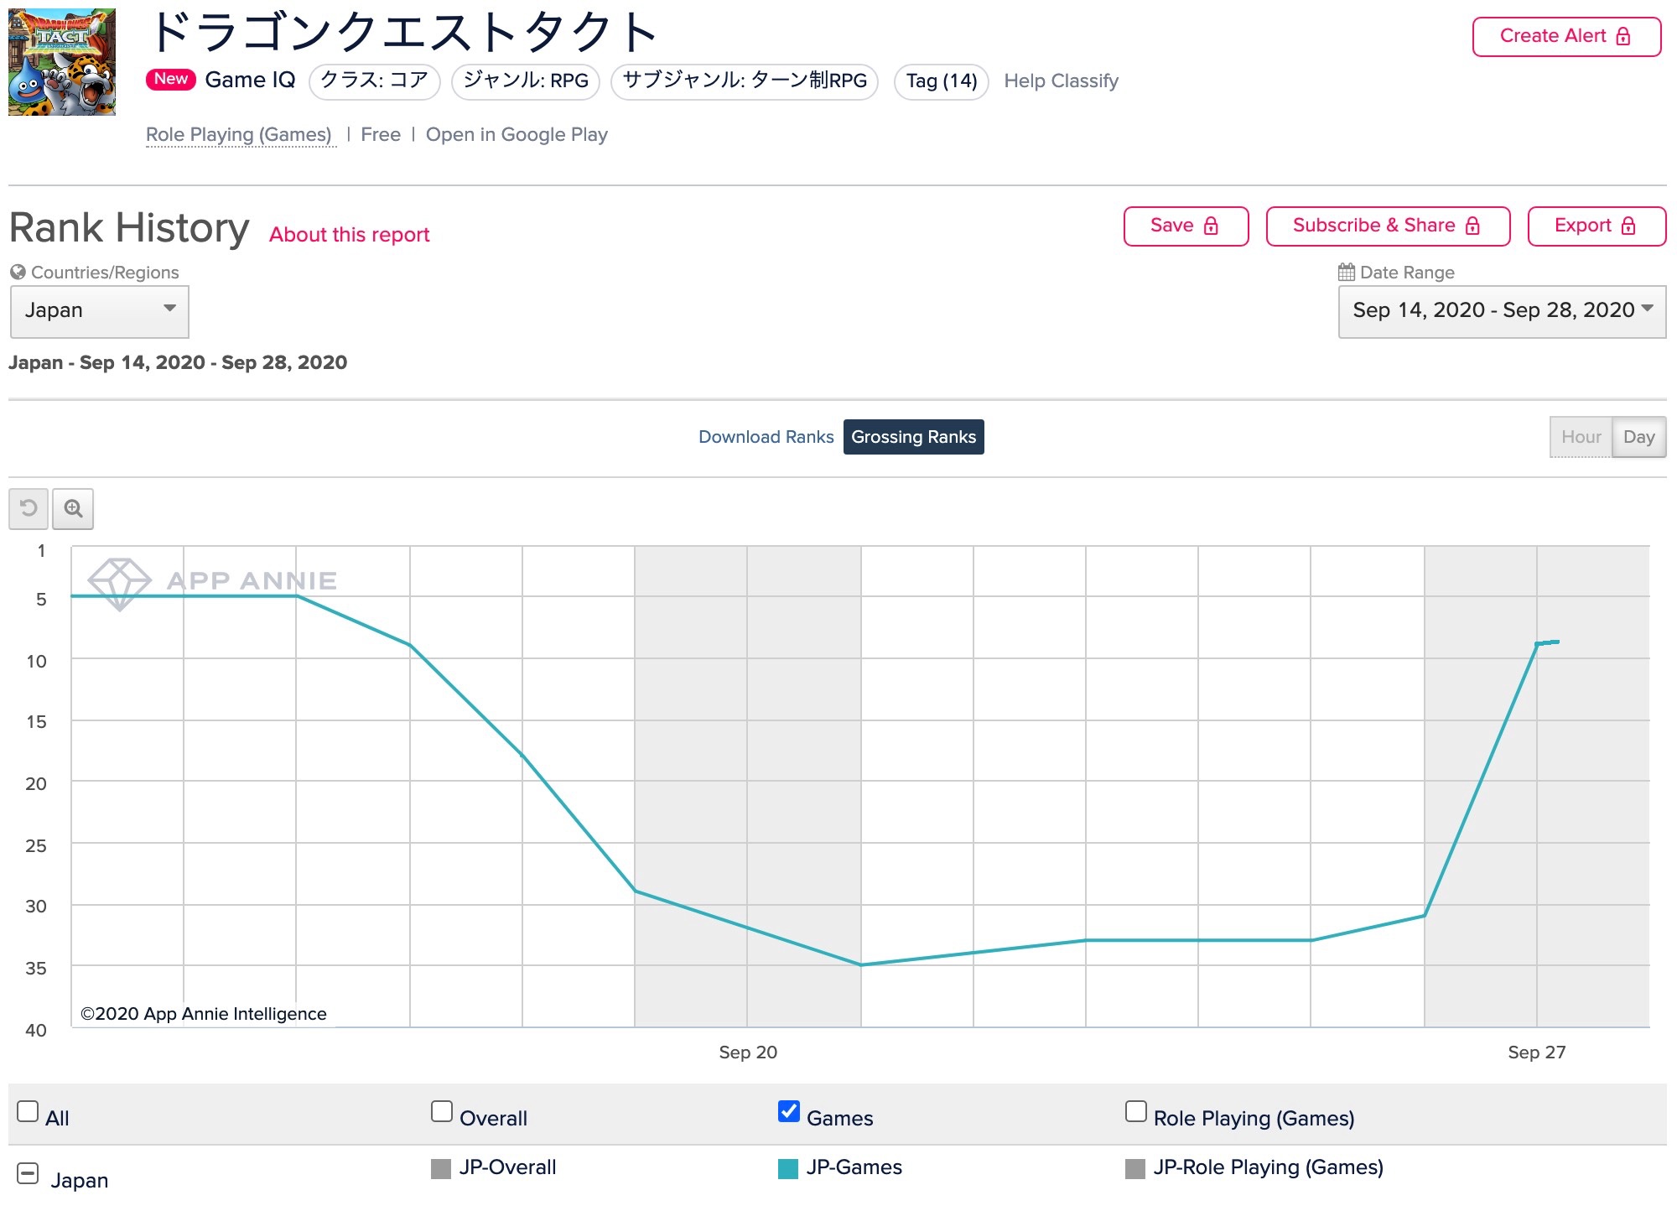Click the Create Alert button
The width and height of the screenshot is (1677, 1211).
tap(1566, 36)
